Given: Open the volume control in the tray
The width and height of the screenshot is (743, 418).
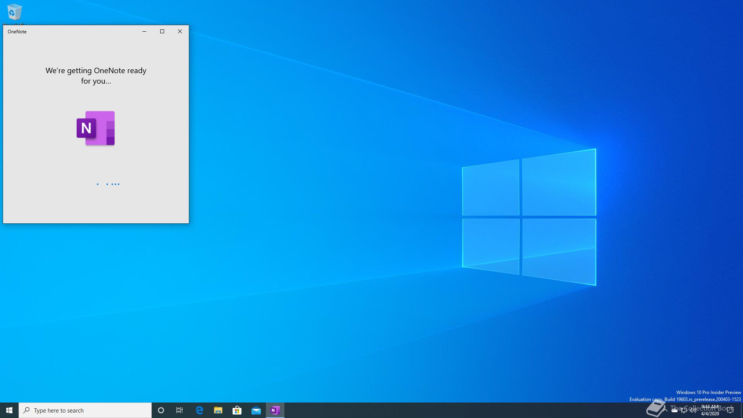Looking at the screenshot, I should 693,410.
